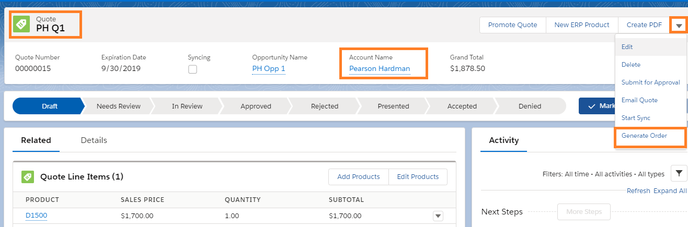Open the Activity tab
The image size is (688, 227).
pyautogui.click(x=504, y=140)
